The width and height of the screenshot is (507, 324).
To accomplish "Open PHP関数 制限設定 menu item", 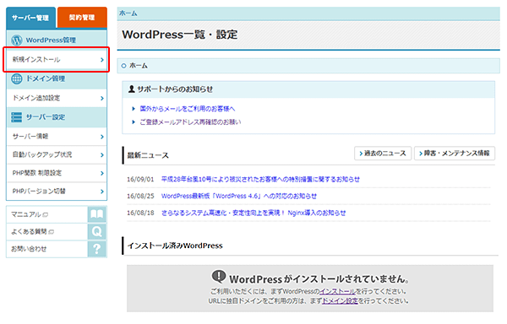I will coord(57,173).
